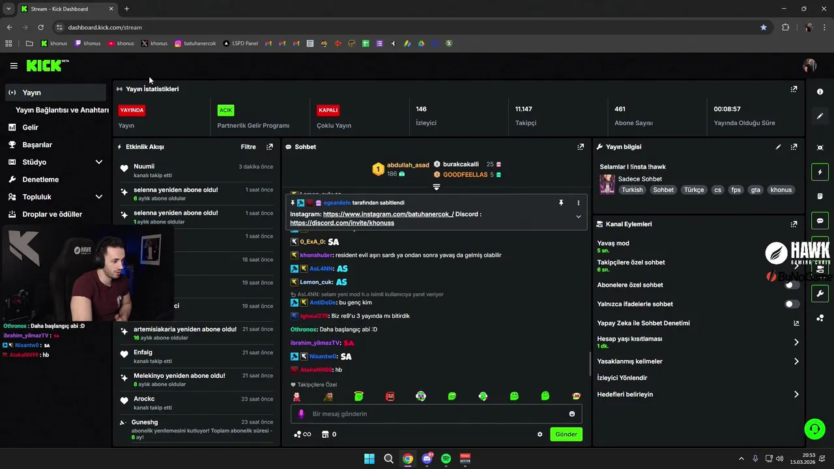Image resolution: width=834 pixels, height=469 pixels.
Task: Pop out the Etkinlik Akışı panel
Action: [270, 147]
